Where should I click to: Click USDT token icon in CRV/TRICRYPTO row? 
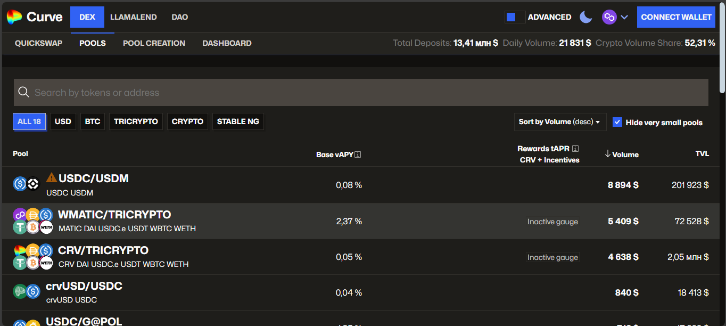click(20, 263)
